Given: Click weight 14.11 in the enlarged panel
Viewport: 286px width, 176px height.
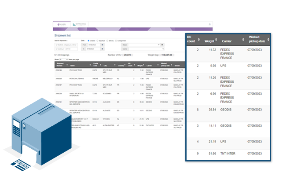Looking at the screenshot, I should pos(213,126).
